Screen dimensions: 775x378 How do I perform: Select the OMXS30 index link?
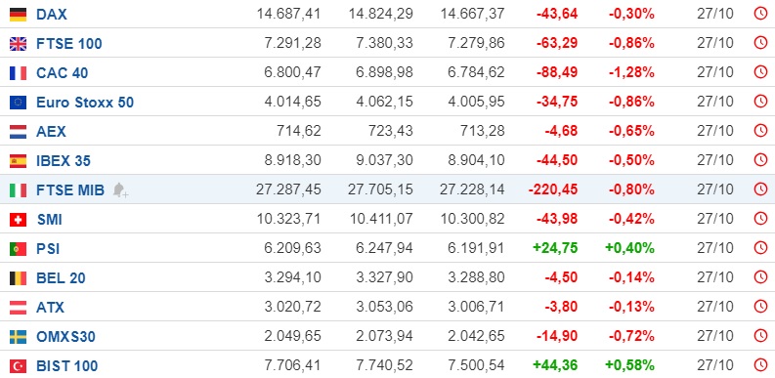coord(65,337)
